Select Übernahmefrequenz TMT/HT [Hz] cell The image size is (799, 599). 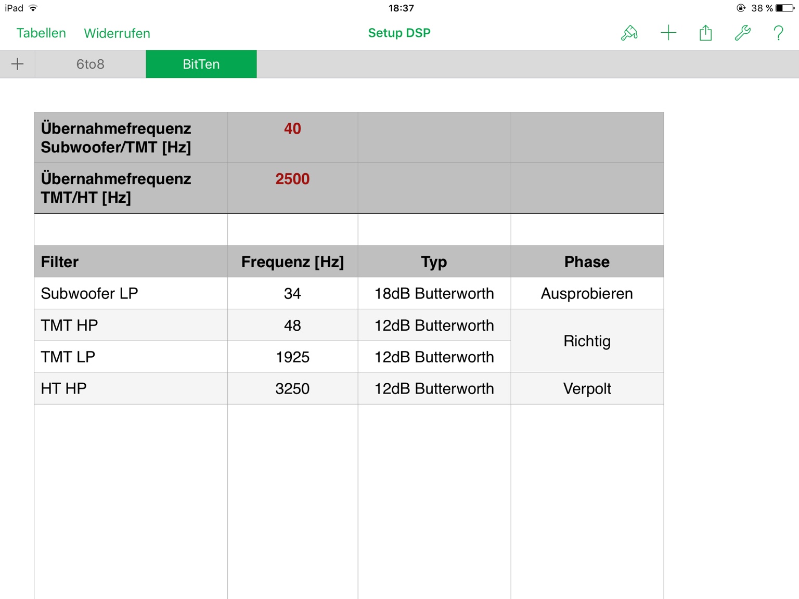click(131, 188)
